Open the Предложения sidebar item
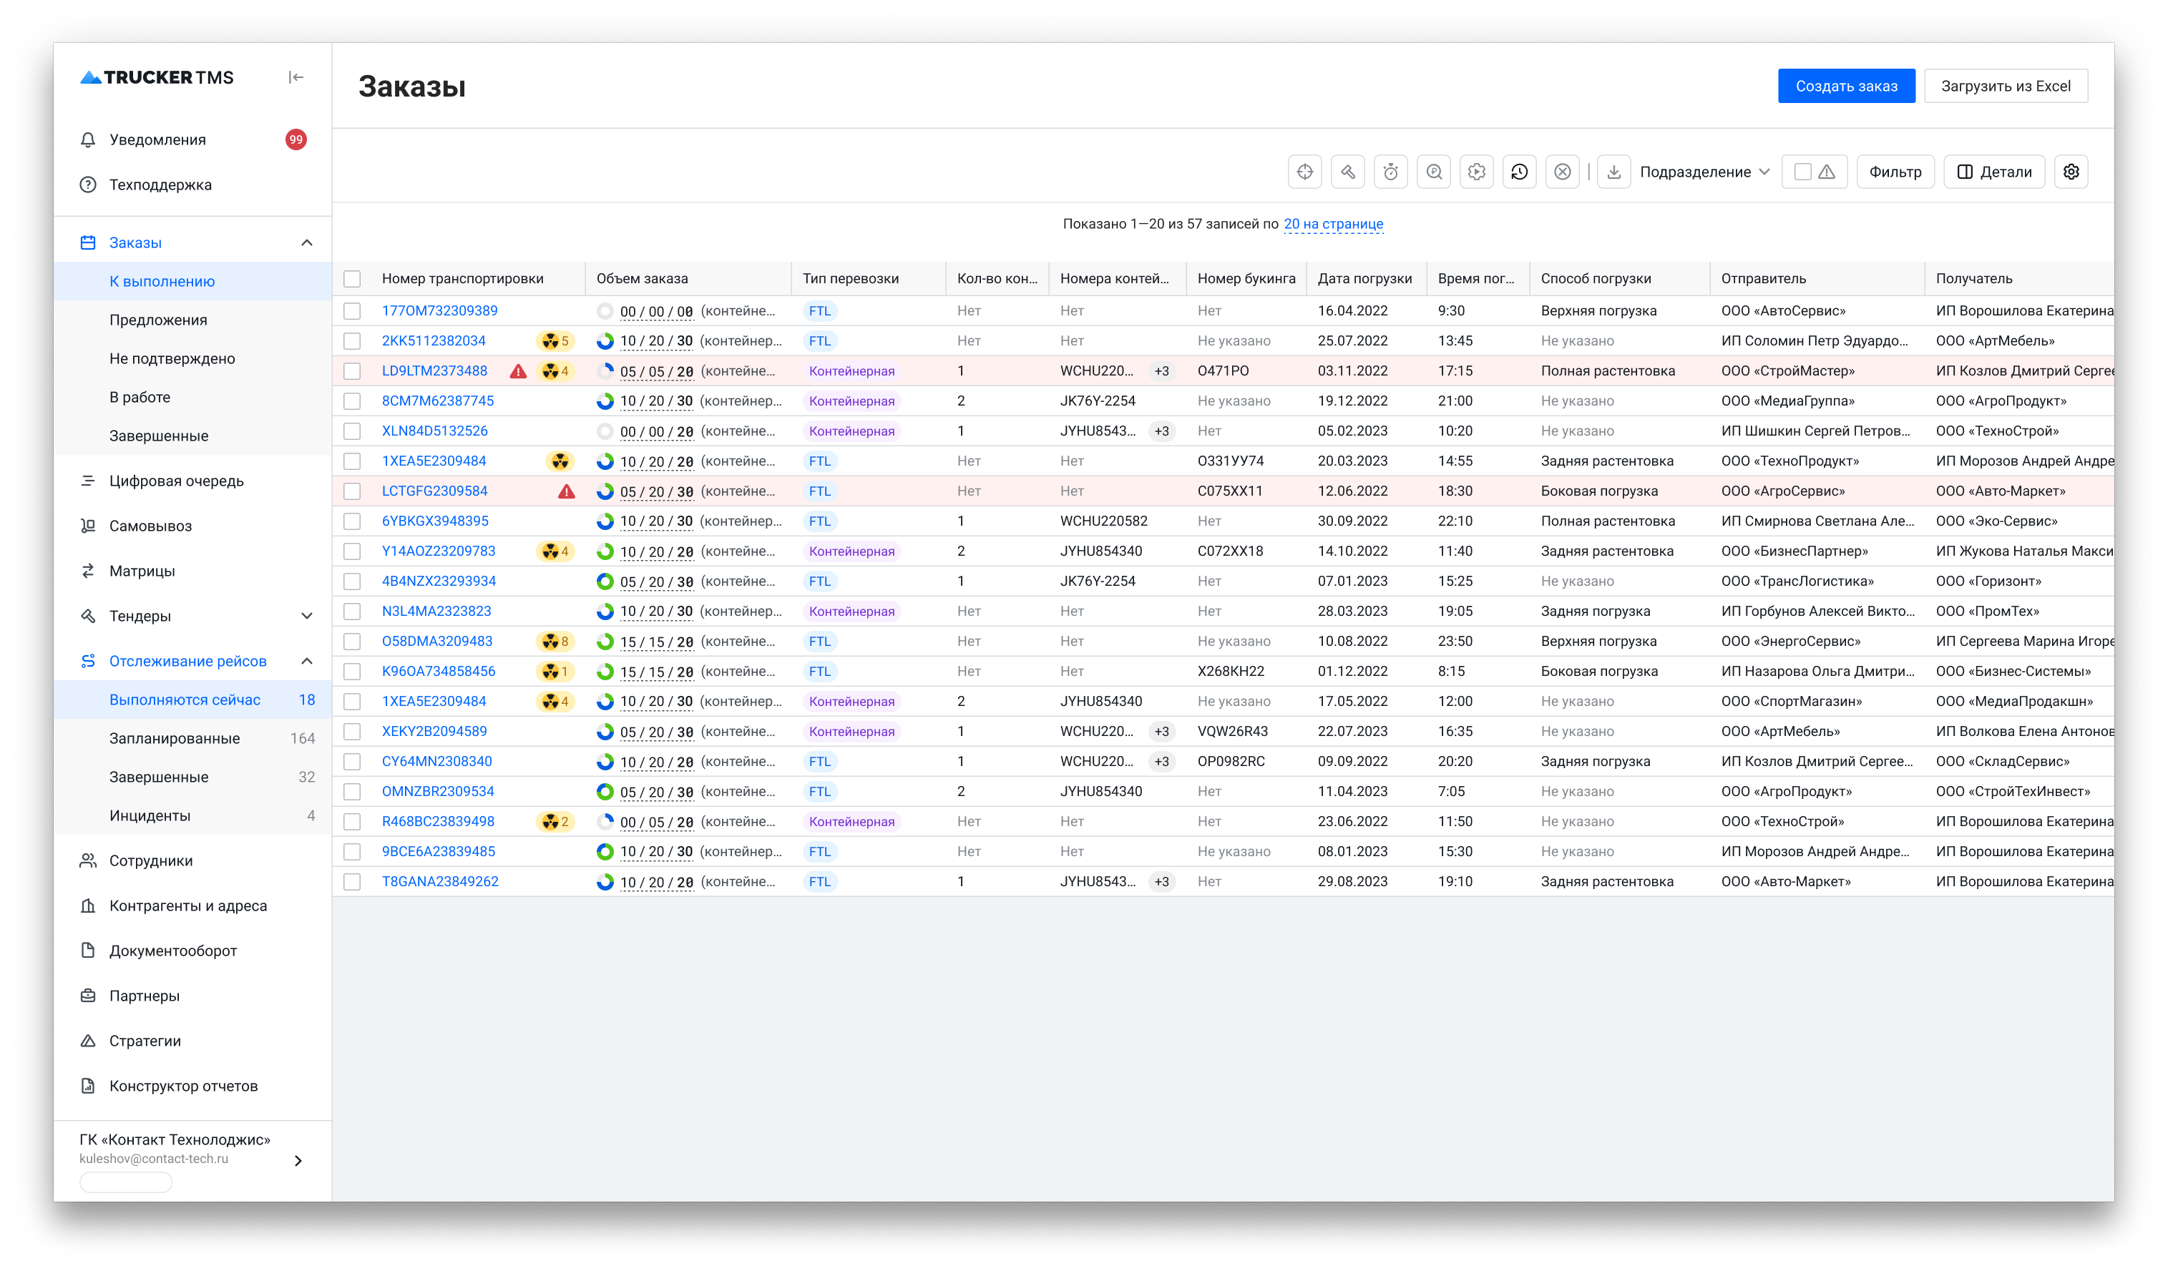 (158, 320)
